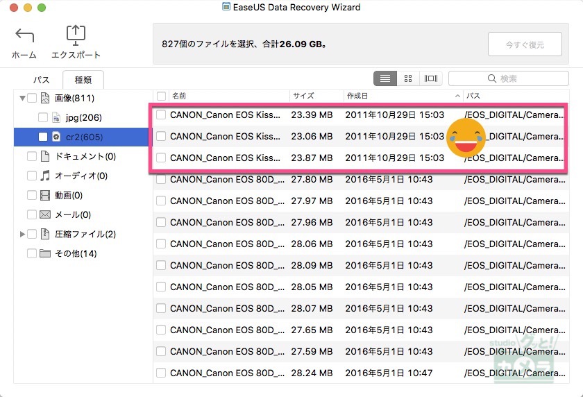Click the EaseUS app icon in the title bar
This screenshot has height=397, width=583.
coord(226,7)
